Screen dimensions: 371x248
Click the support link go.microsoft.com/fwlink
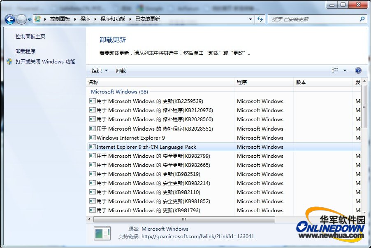pos(198,236)
